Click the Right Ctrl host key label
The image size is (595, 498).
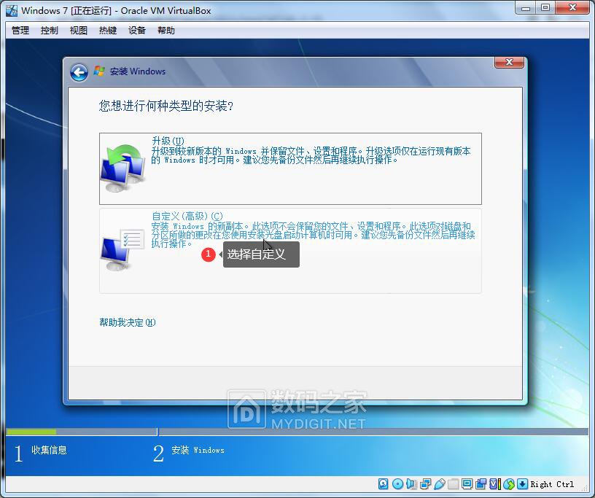coord(552,484)
